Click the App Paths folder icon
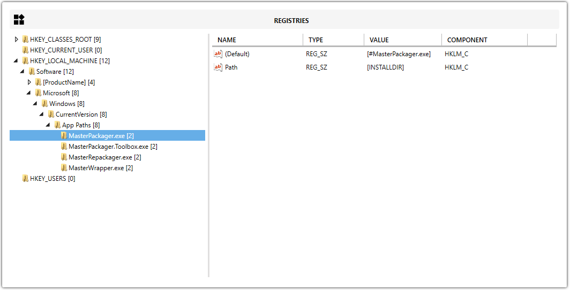The height and width of the screenshot is (290, 570). [58, 125]
